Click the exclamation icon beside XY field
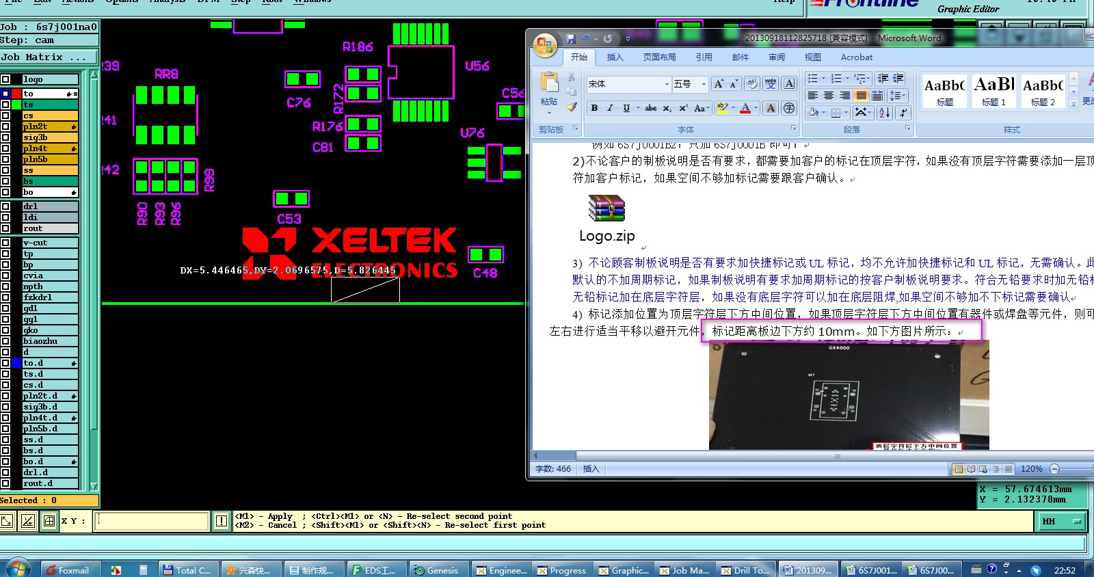Screen dimensions: 1094x577 click(x=222, y=521)
